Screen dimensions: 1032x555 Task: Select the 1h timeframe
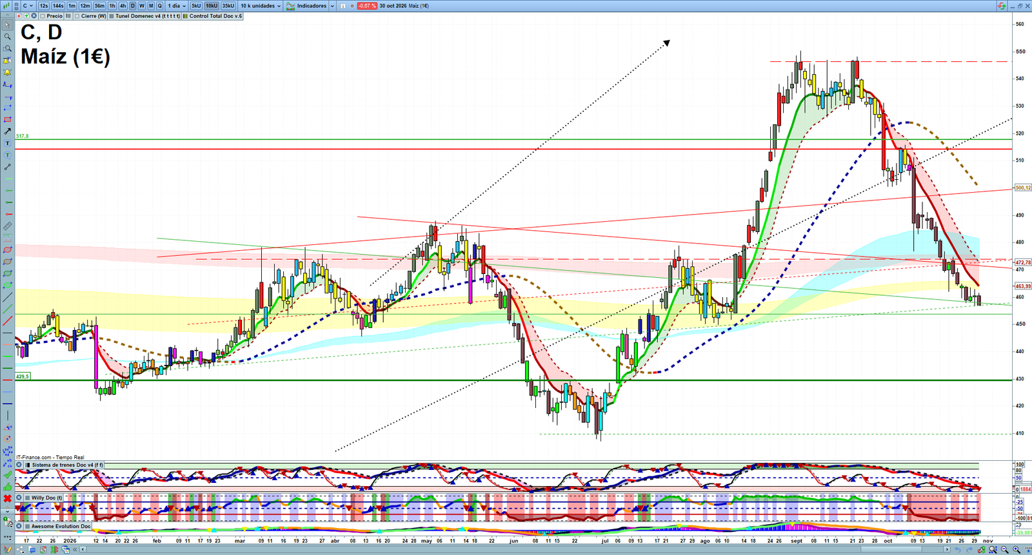(112, 6)
